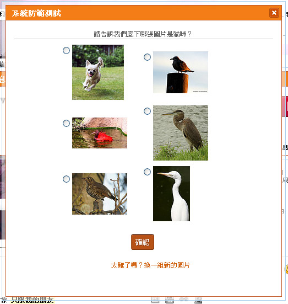Confirm the selection with the 確認 button

pyautogui.click(x=143, y=242)
